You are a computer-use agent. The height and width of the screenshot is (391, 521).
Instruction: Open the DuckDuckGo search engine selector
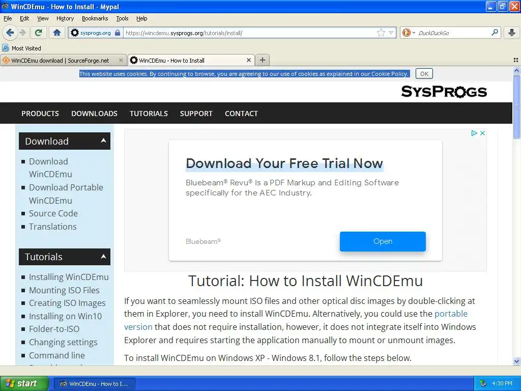point(409,33)
